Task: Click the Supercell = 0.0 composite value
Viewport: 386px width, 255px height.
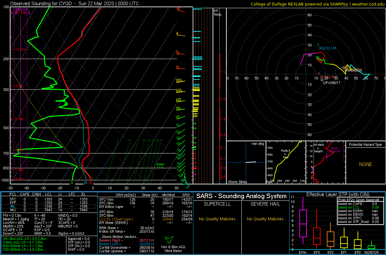Action: coord(79,239)
